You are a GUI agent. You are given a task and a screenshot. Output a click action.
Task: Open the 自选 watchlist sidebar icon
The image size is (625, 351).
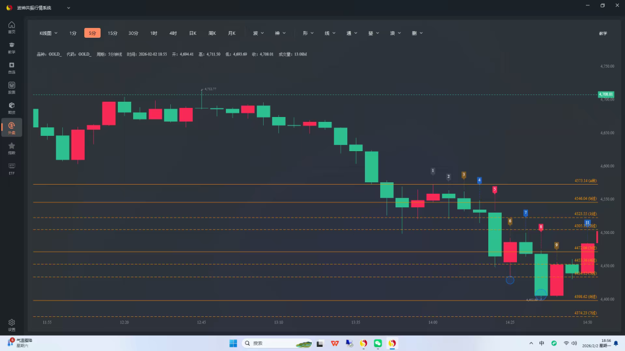pyautogui.click(x=12, y=67)
